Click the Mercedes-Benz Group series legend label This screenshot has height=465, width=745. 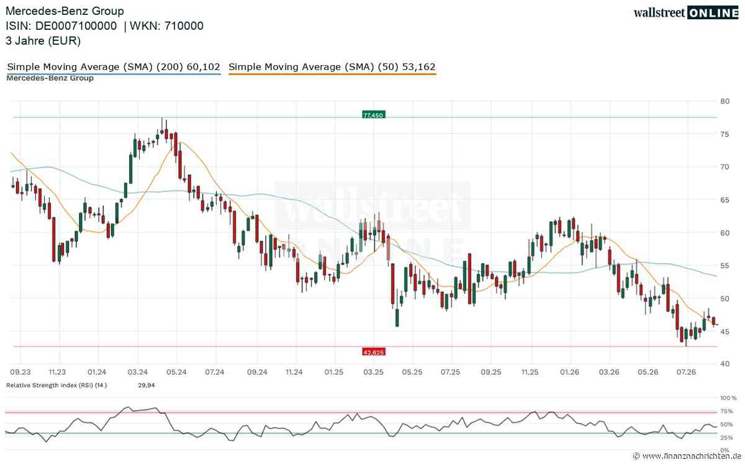click(x=50, y=78)
